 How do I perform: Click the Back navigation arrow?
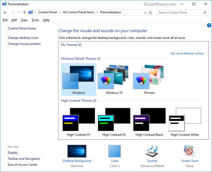5,13
